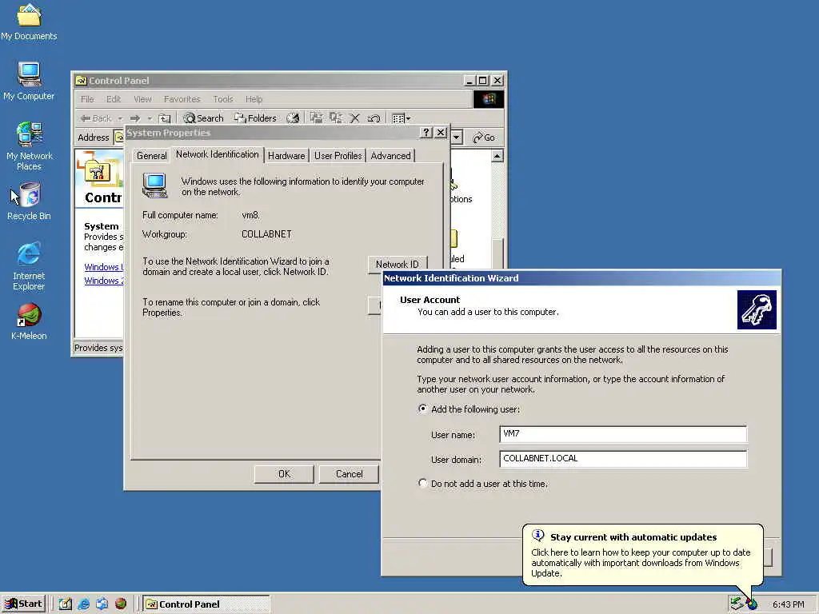Open the Tools menu

223,99
